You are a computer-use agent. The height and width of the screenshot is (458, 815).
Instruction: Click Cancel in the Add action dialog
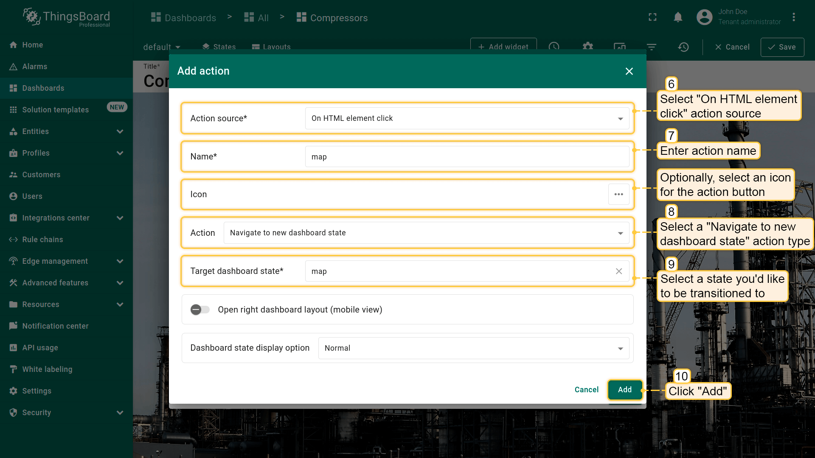[586, 390]
